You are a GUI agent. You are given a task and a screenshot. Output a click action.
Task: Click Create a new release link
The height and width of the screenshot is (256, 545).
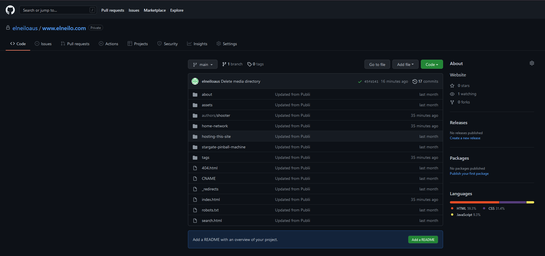465,138
